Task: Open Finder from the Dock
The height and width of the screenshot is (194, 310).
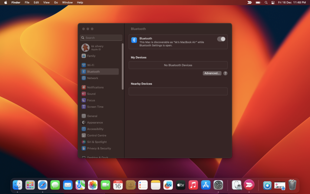Action: tap(17, 185)
